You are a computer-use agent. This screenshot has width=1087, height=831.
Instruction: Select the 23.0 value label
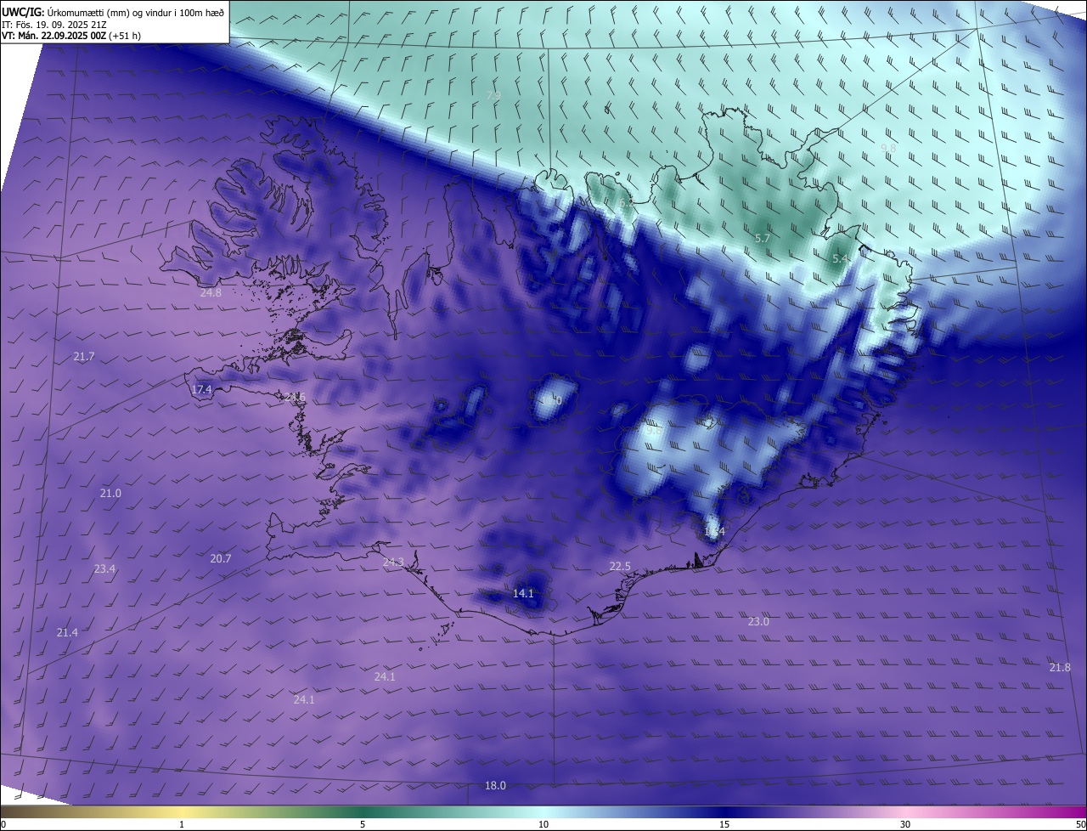click(x=758, y=622)
